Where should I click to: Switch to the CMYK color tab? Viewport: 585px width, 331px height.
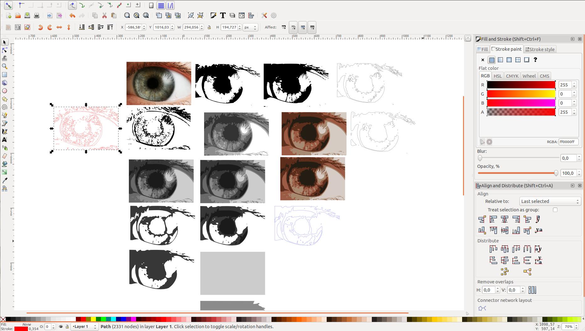[x=512, y=76]
